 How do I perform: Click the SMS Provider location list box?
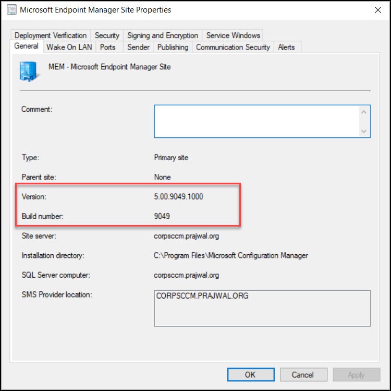pos(262,308)
